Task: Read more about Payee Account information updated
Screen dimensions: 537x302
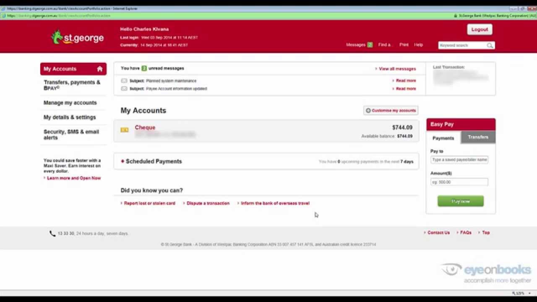Action: coord(406,89)
